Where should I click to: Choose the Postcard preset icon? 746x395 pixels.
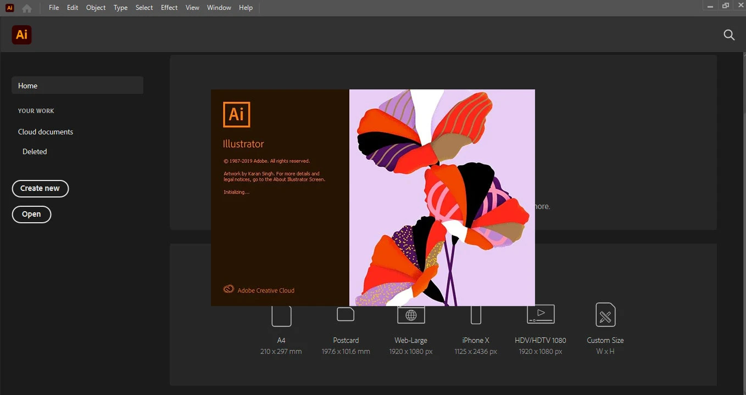click(x=346, y=314)
